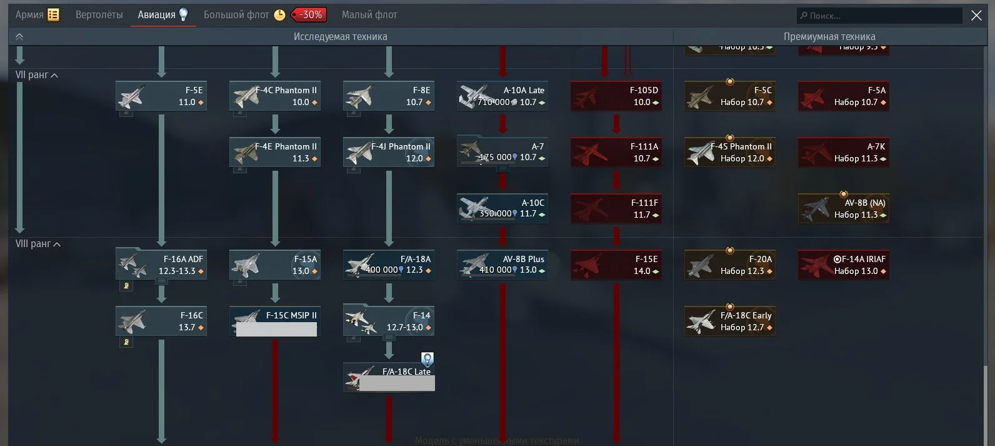
Task: Type in the Поиск search field
Action: pyautogui.click(x=881, y=16)
